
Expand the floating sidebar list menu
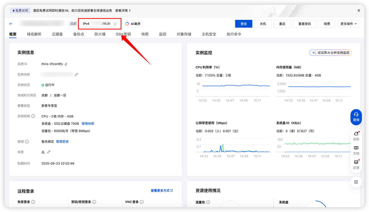click(356, 182)
